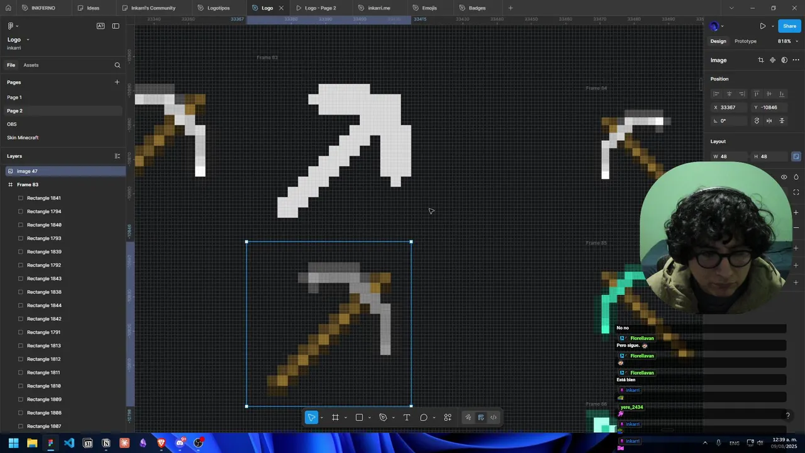Click the Create component icon
Image resolution: width=805 pixels, height=453 pixels.
click(x=773, y=60)
